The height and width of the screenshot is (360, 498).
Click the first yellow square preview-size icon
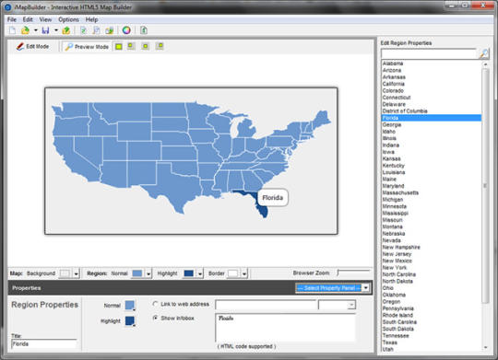tap(119, 47)
